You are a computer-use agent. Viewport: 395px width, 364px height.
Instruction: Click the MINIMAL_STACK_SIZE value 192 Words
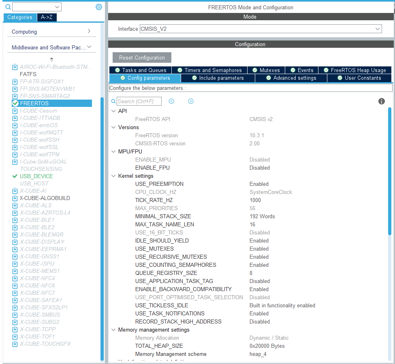[x=262, y=217]
